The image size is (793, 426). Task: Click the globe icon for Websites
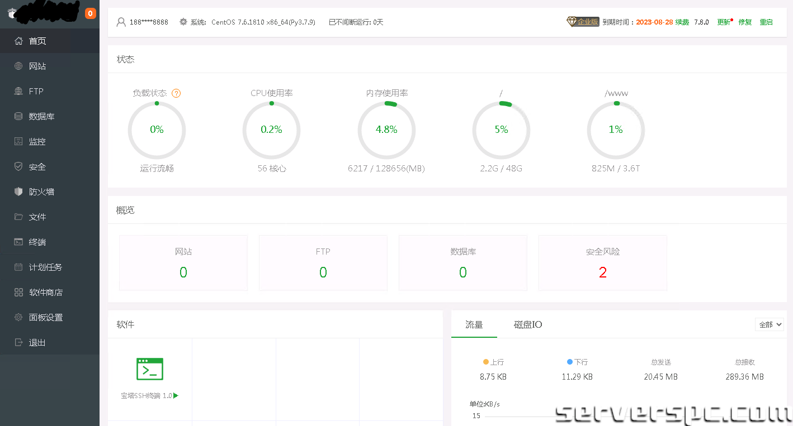tap(18, 66)
